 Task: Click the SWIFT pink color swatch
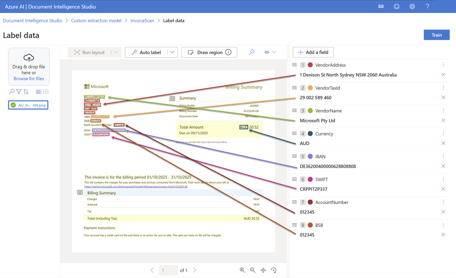[310, 179]
